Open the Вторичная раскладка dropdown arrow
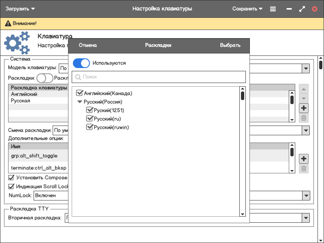The image size is (324, 243). pyautogui.click(x=306, y=218)
